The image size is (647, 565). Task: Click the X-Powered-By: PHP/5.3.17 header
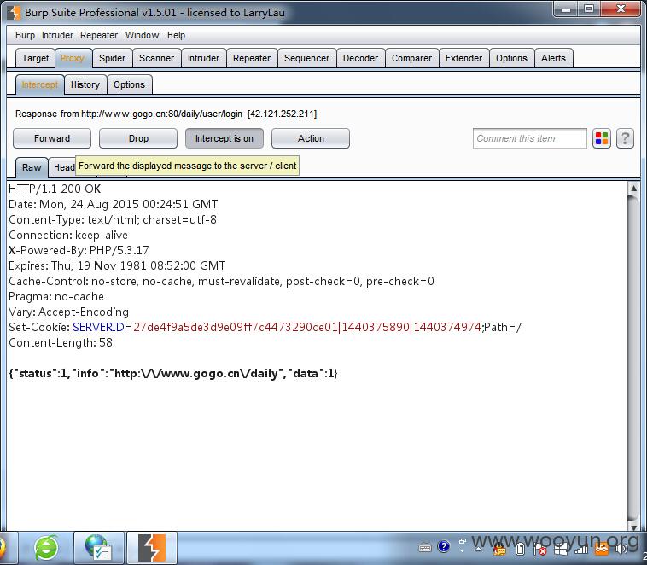click(79, 251)
